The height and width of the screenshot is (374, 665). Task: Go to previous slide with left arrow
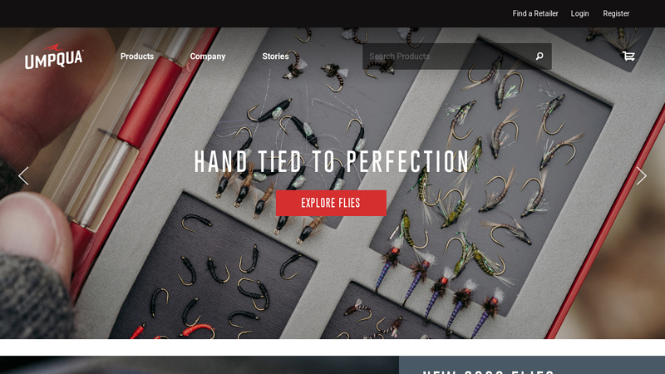[x=23, y=175]
